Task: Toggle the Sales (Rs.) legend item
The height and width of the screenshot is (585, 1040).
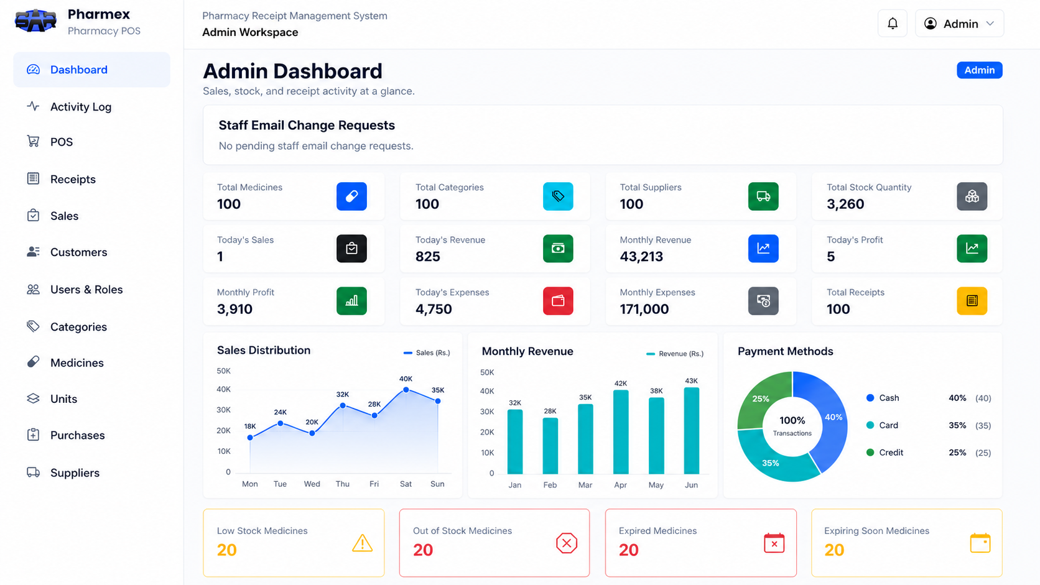Action: 427,352
